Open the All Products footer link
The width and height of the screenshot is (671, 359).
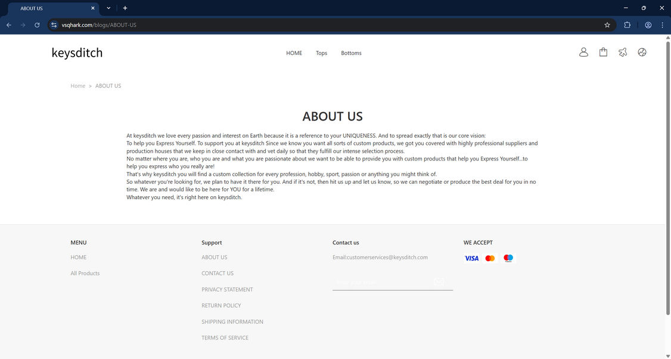pyautogui.click(x=85, y=273)
